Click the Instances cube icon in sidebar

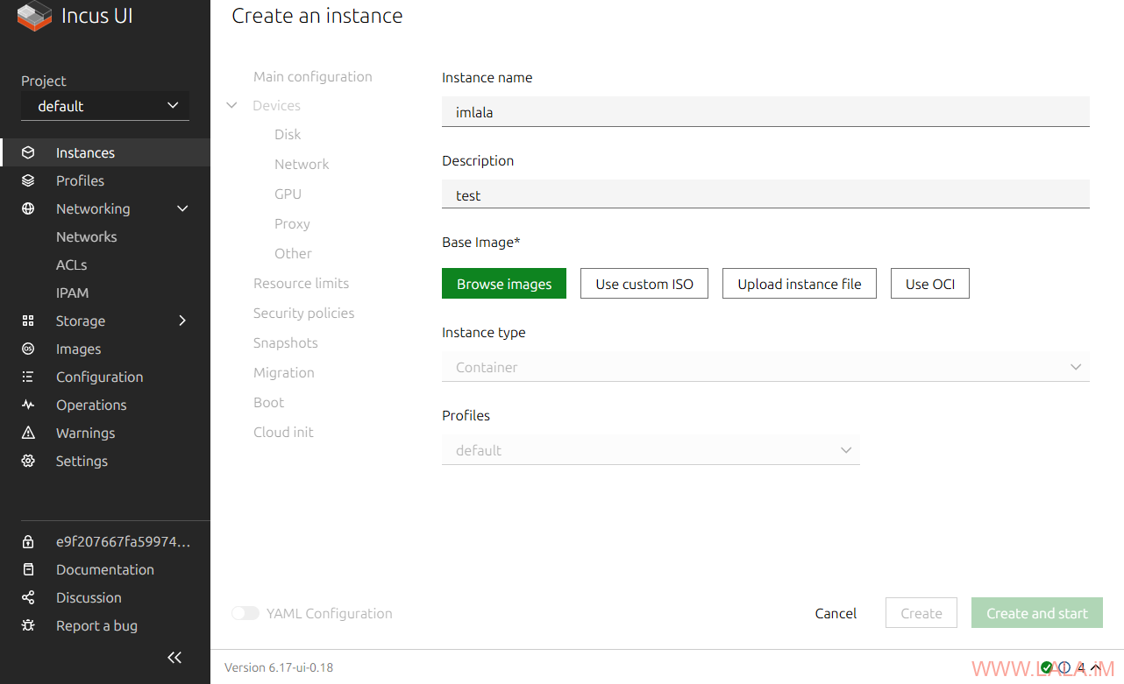pos(28,152)
